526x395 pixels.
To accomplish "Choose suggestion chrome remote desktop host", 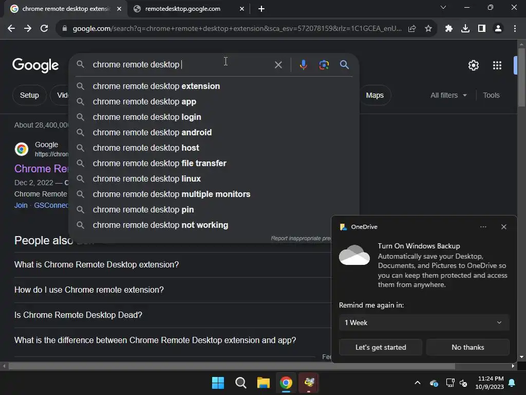I will [214, 148].
